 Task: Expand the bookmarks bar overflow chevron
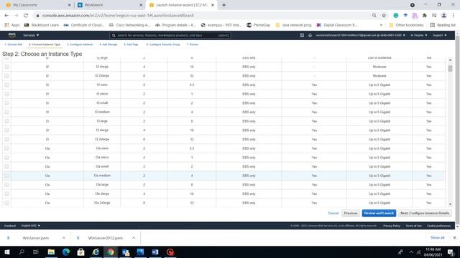[x=381, y=25]
